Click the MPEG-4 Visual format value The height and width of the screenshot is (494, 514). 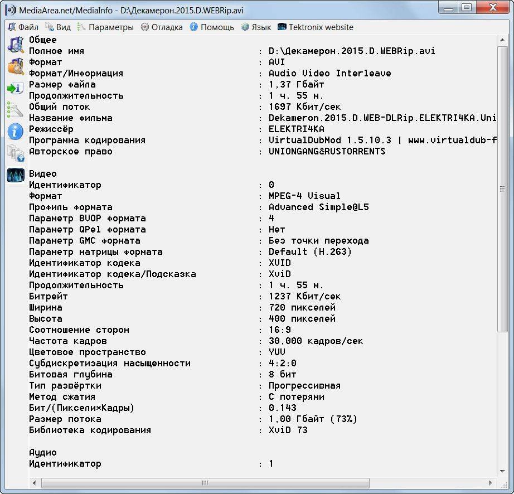pyautogui.click(x=304, y=196)
